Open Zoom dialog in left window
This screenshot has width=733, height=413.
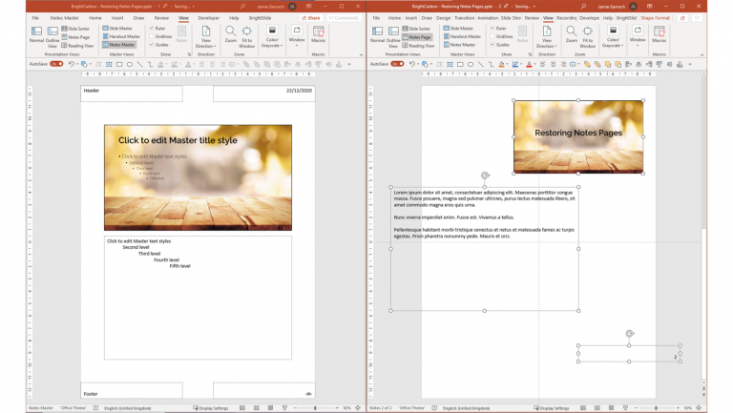coord(230,35)
